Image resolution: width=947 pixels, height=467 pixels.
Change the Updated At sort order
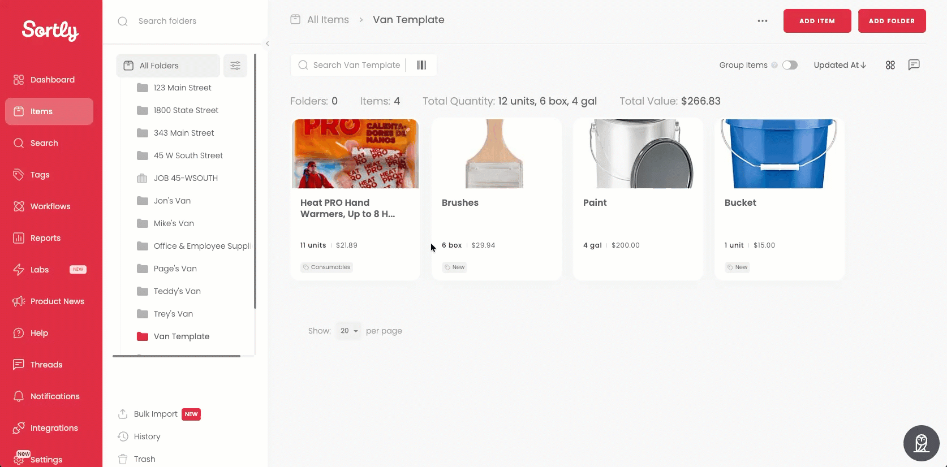[x=840, y=65]
